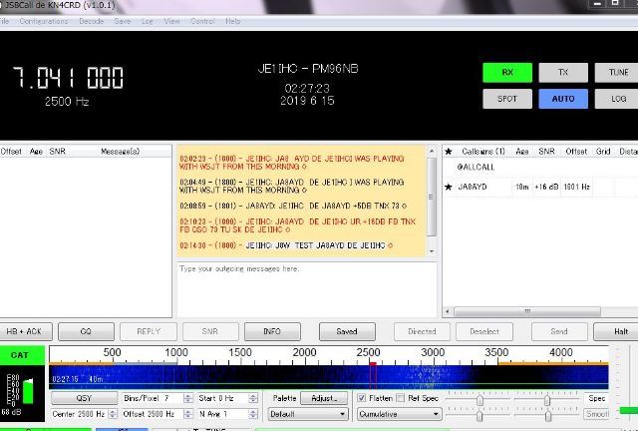Viewport: 638px width, 431px height.
Task: Click the INFO button
Action: click(272, 331)
